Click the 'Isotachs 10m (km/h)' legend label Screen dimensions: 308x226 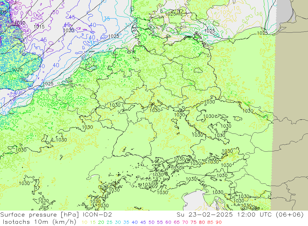(x=39, y=222)
